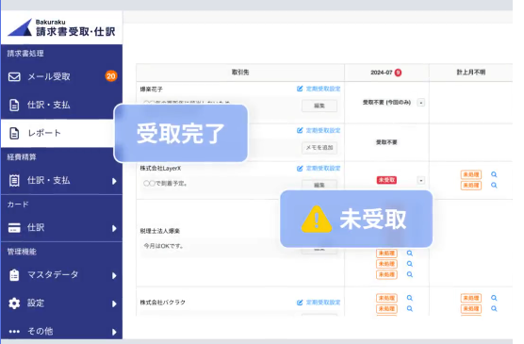524x344 pixels.
Task: Click the upper magnifier in 株式会社LayerX row
Action: 494,174
